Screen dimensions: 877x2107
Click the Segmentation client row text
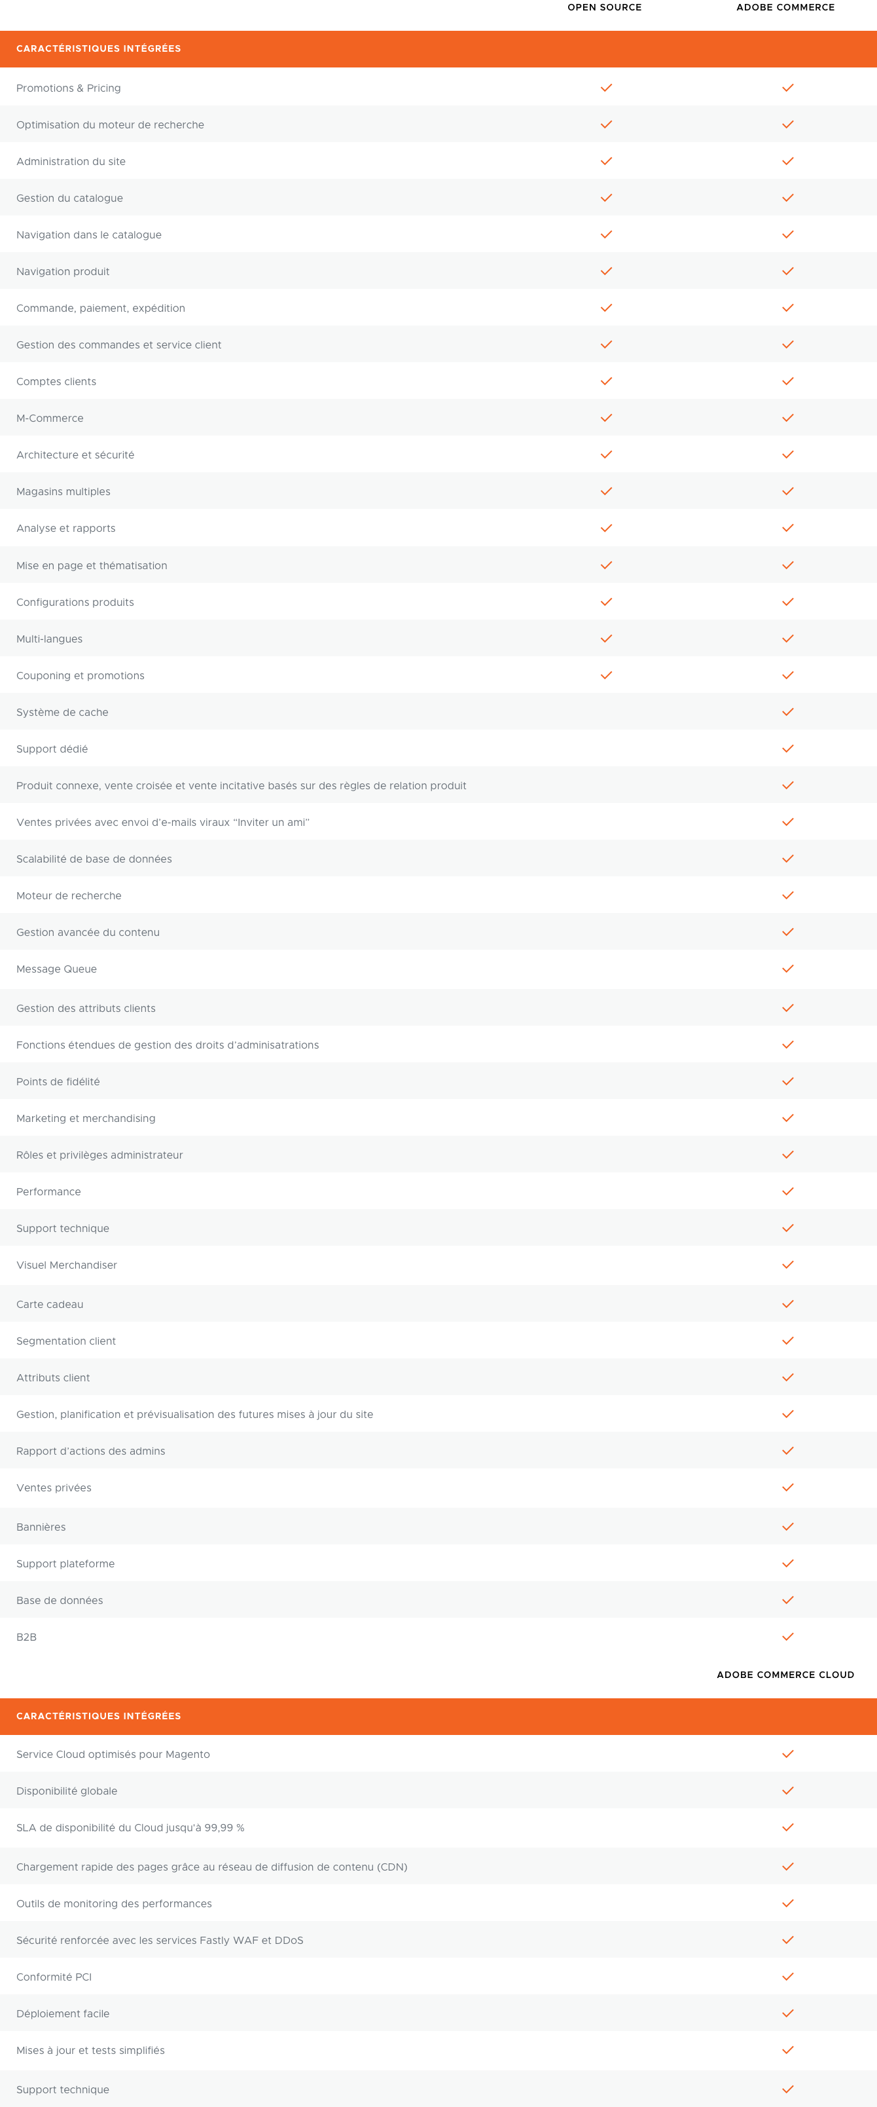tap(66, 1341)
